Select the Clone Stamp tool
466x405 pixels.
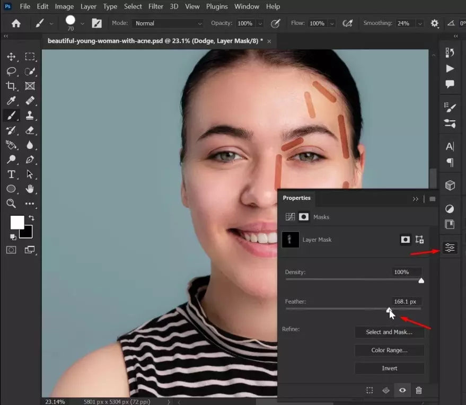(30, 115)
